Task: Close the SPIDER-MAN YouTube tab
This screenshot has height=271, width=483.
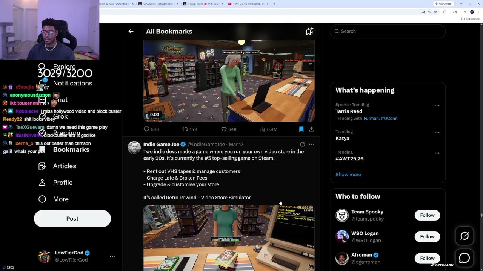Action: (x=268, y=4)
